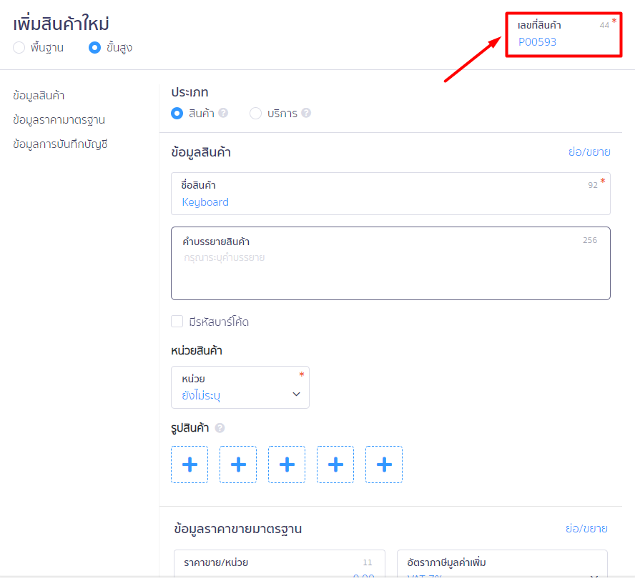Enable the มีรหัสบาร์โค้ด checkbox
The image size is (635, 581).
(x=177, y=321)
